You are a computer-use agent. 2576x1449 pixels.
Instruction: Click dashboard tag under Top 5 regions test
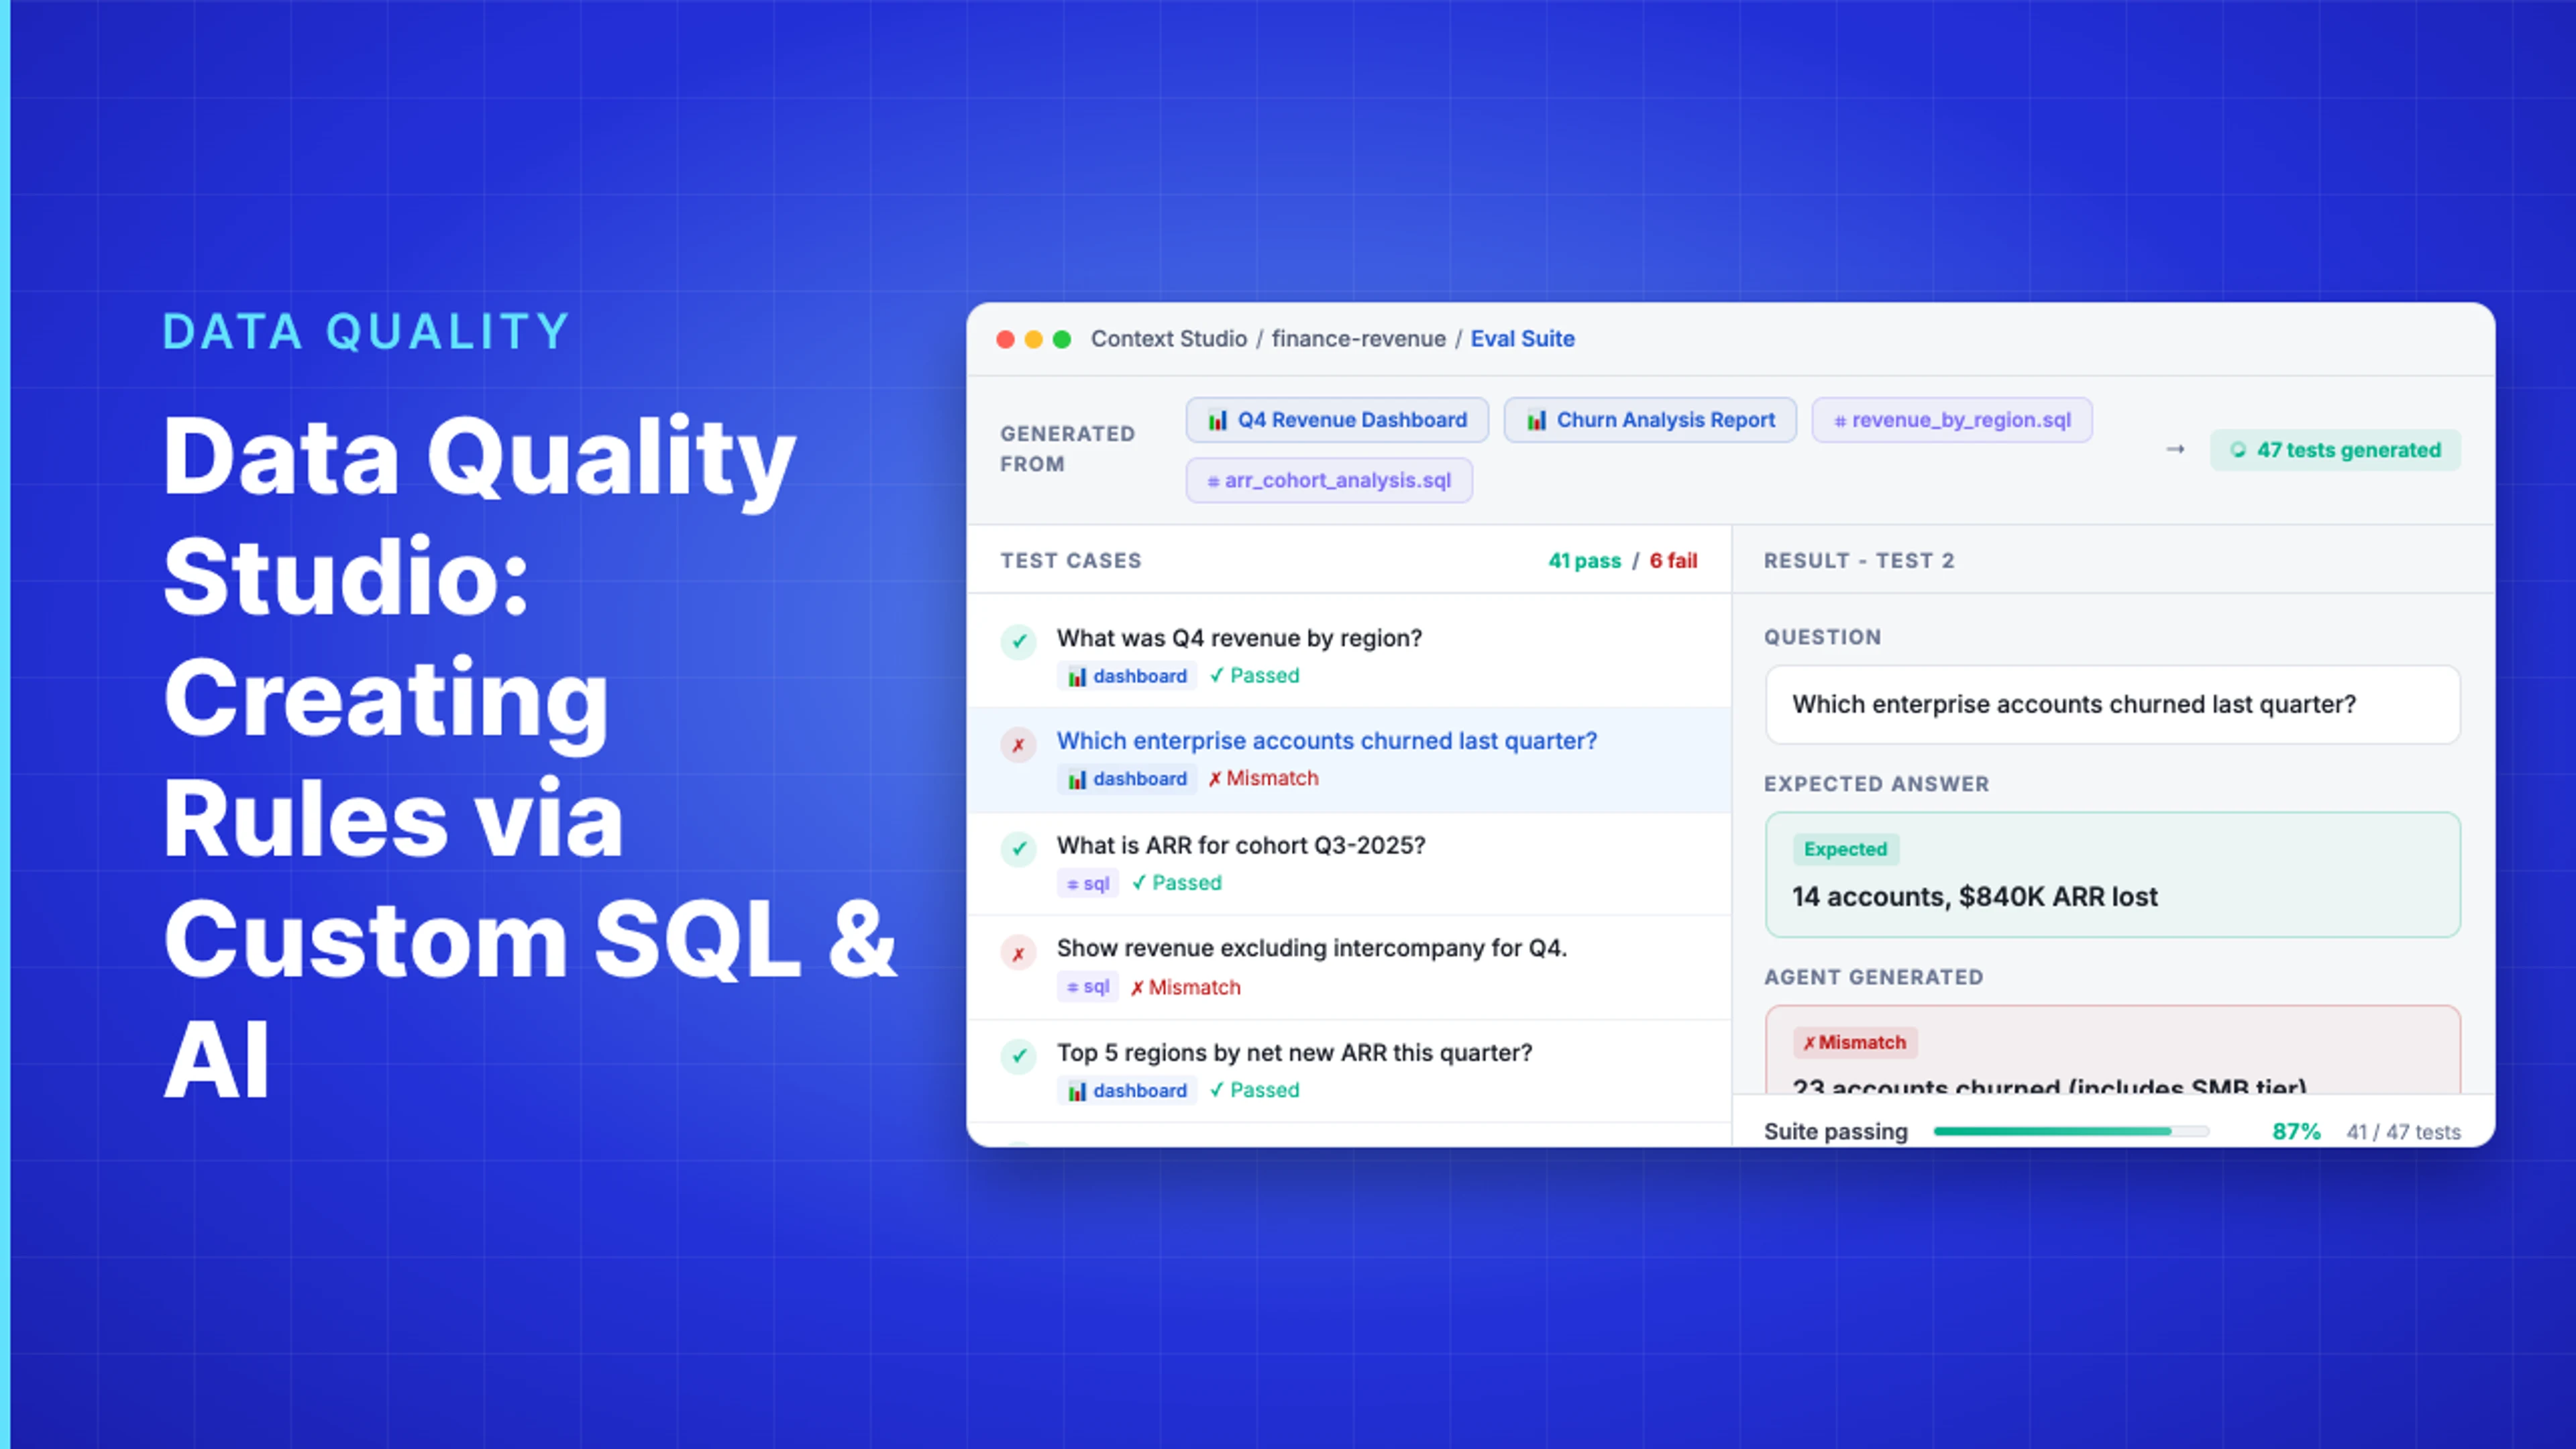coord(1127,1090)
